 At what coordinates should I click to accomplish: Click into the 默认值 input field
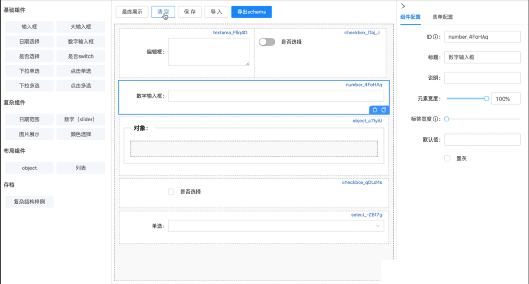[482, 140]
